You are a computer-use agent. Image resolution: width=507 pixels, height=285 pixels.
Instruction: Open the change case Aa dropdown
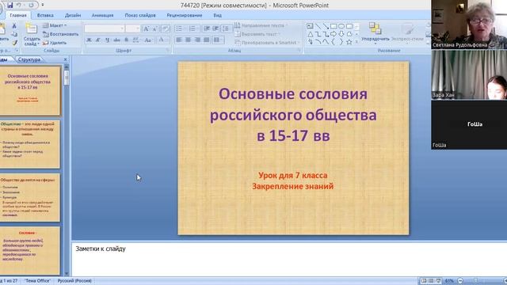tap(148, 40)
